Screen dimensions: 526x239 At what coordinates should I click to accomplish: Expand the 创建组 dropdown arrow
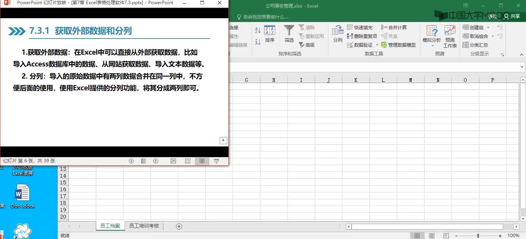[488, 27]
